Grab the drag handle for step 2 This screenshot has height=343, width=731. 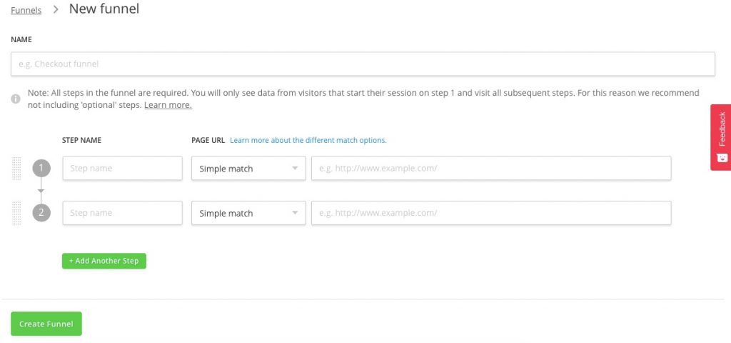[18, 213]
